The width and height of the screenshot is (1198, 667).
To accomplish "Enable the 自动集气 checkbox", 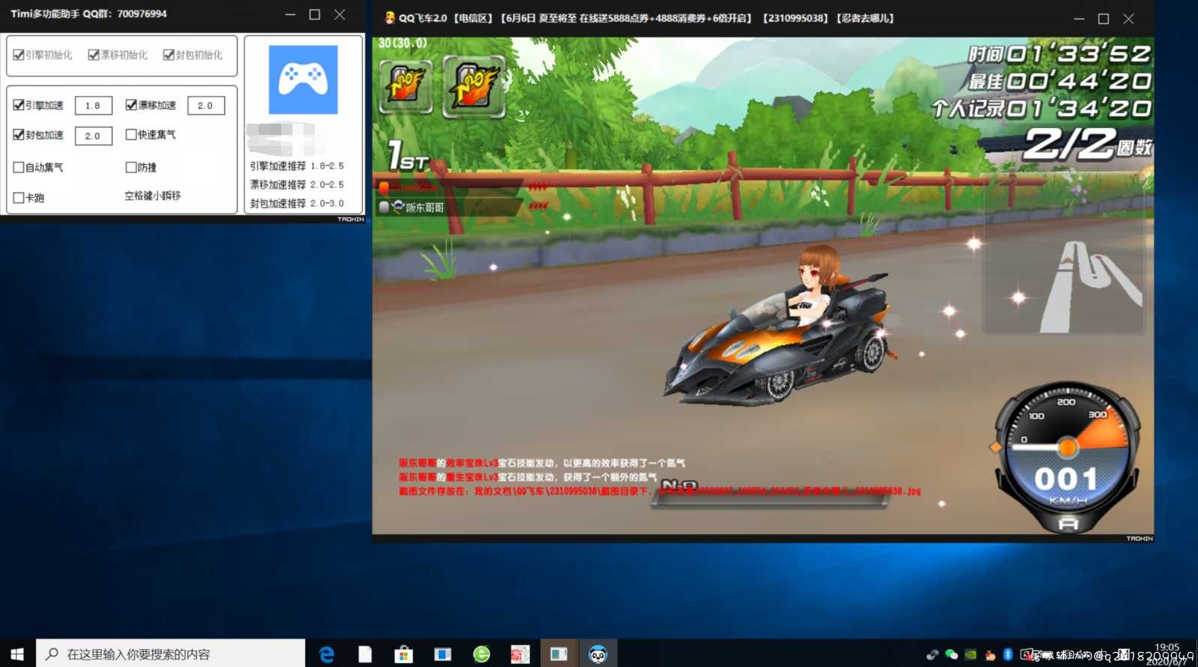I will click(x=19, y=167).
